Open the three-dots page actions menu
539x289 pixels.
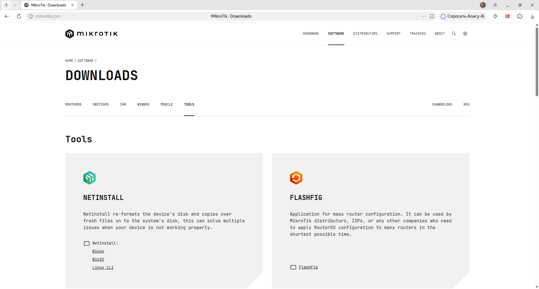click(x=424, y=16)
